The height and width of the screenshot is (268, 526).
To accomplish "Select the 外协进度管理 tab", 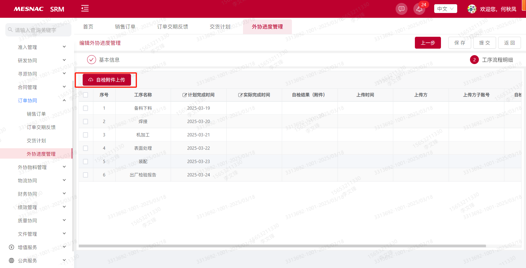I will point(267,27).
